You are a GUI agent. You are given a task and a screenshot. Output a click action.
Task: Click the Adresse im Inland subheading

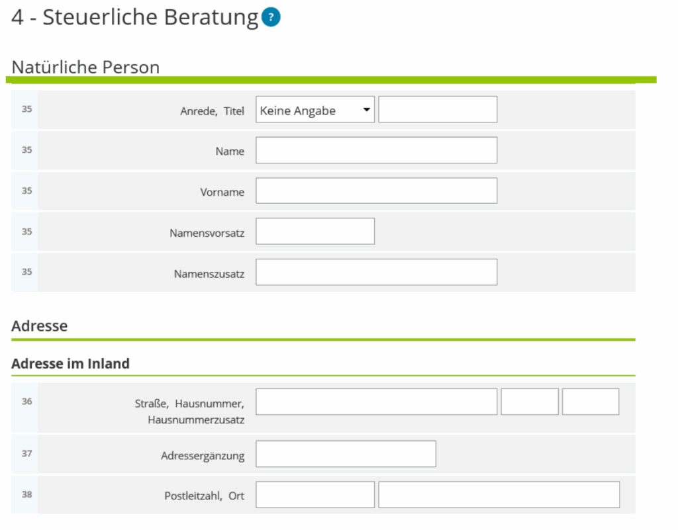[71, 364]
